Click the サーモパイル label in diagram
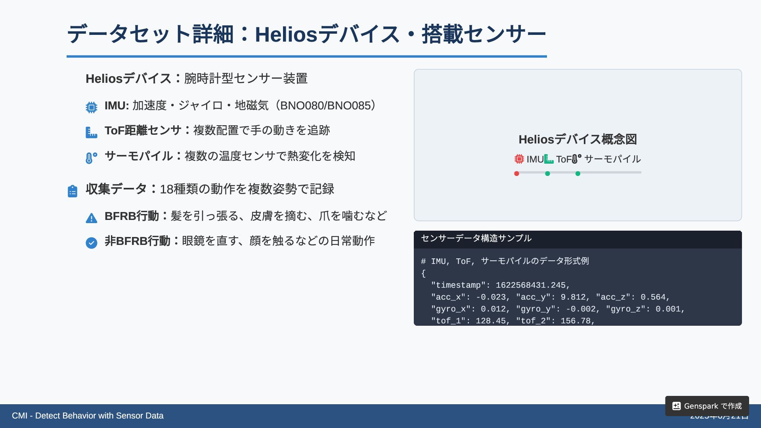 tap(612, 159)
